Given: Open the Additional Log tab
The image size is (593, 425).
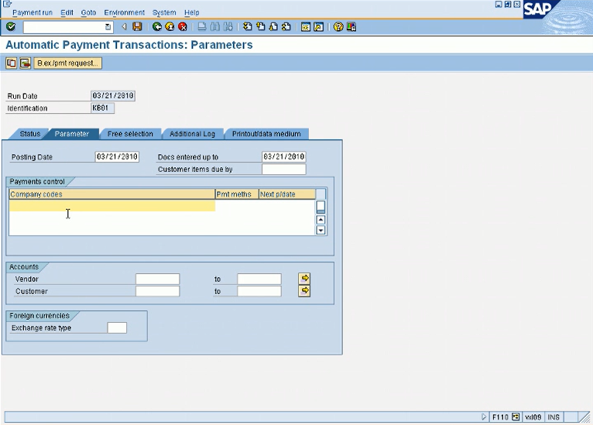Looking at the screenshot, I should tap(192, 134).
